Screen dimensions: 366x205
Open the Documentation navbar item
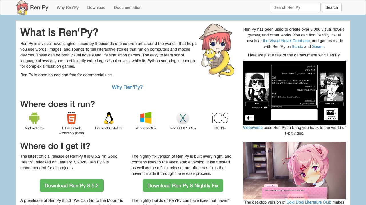[128, 7]
